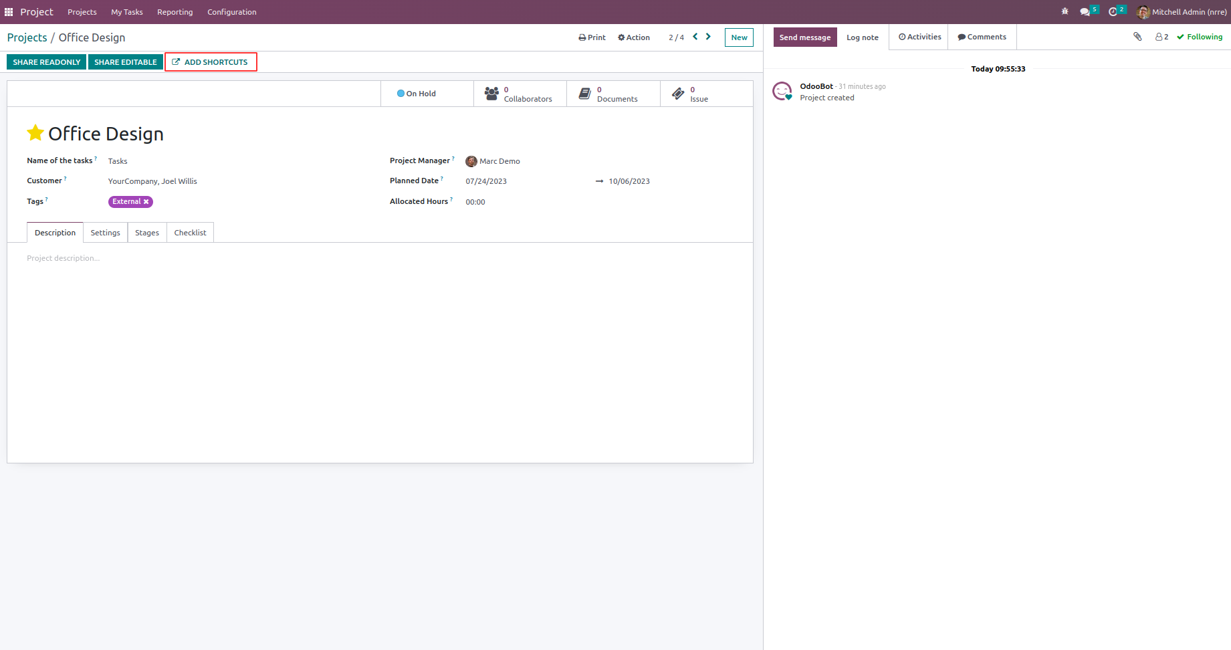The height and width of the screenshot is (650, 1231).
Task: Remove the External tag
Action: (146, 202)
